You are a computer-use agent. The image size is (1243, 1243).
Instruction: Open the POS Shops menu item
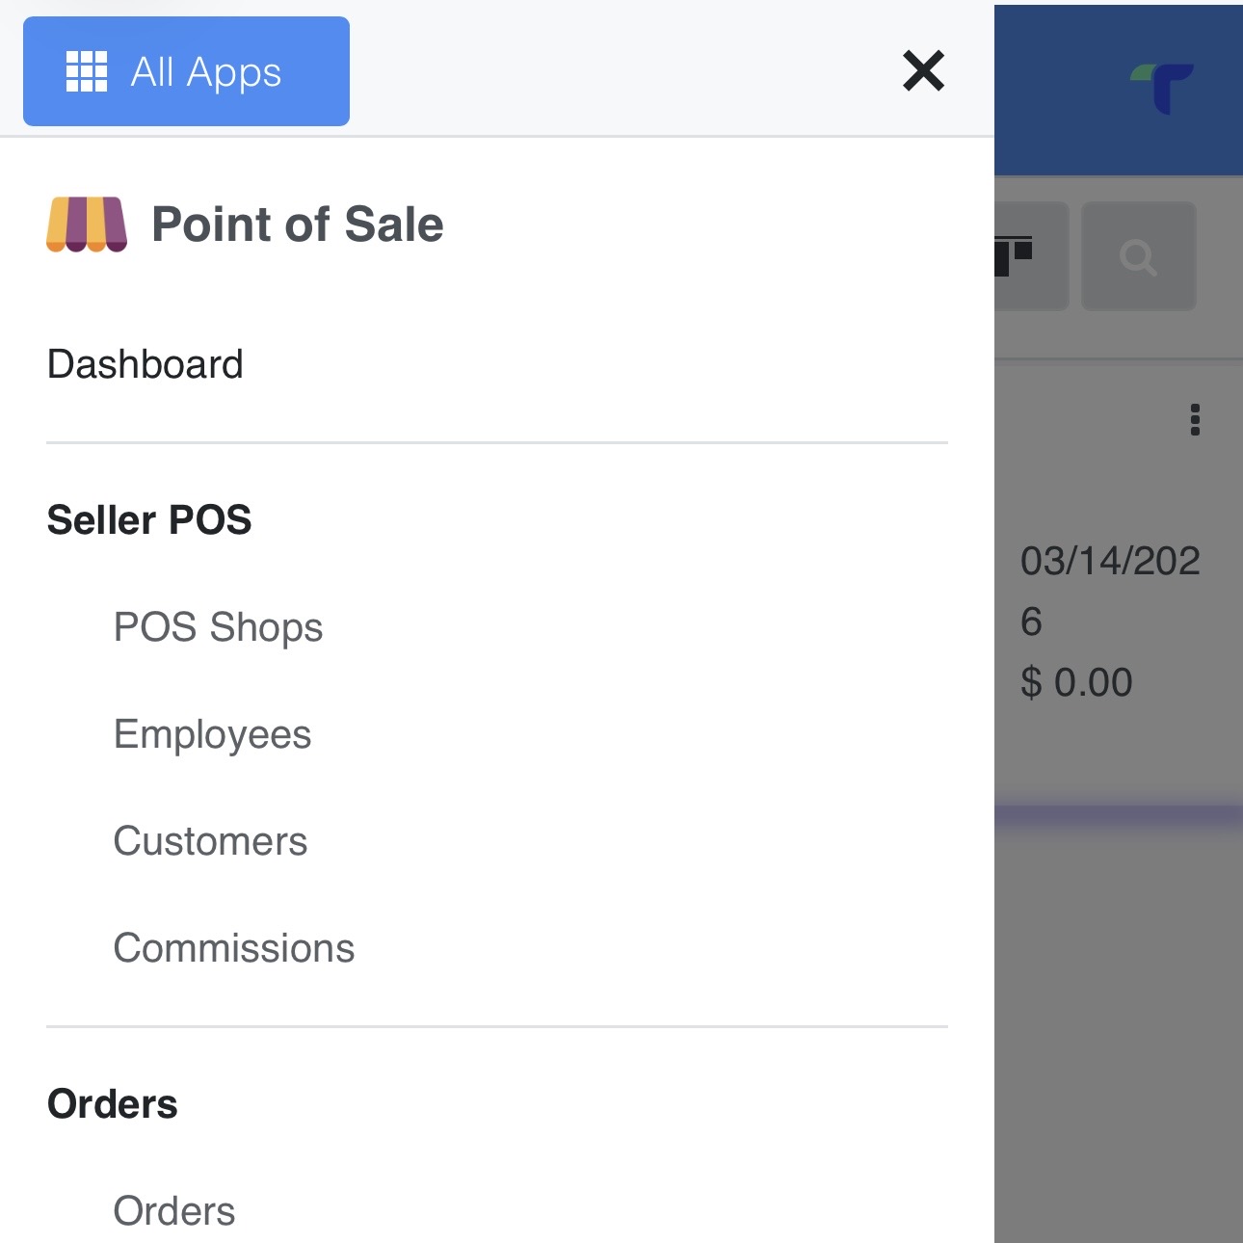[218, 627]
